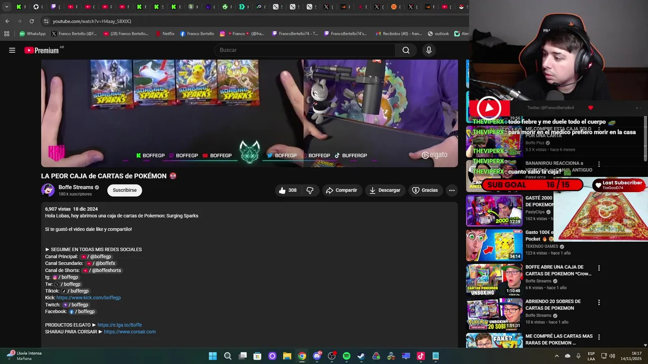Go back in browser history
Screen dimensions: 648x364
(x=7, y=21)
